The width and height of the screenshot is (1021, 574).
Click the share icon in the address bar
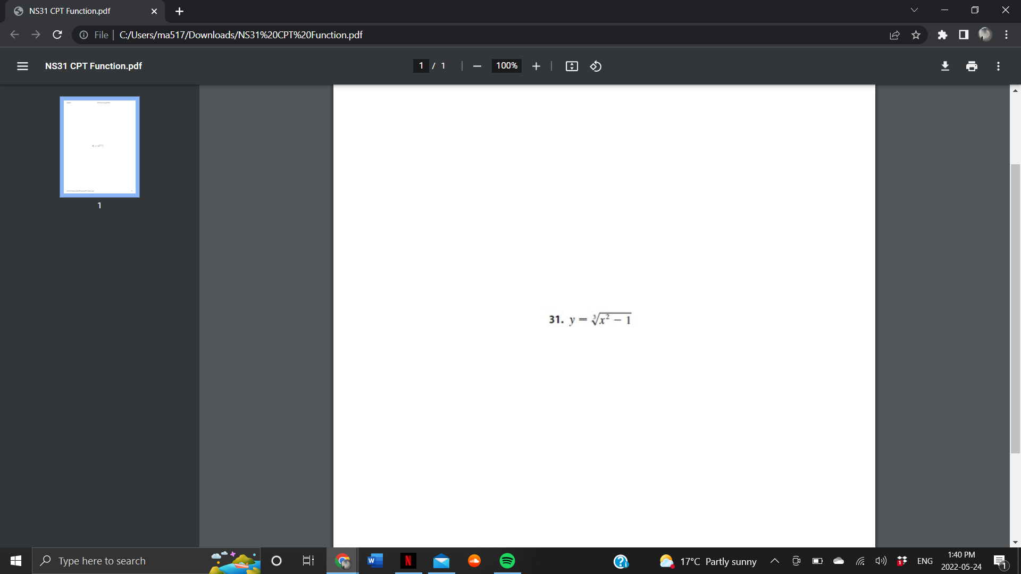point(895,35)
